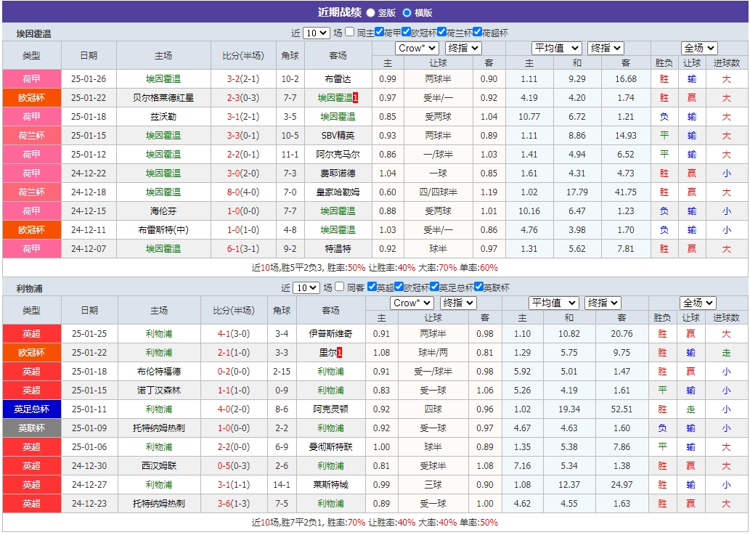Viewport: 750px width, 535px height.
Task: Open the Crow* bookmaker dropdown in PSV section
Action: coord(417,49)
